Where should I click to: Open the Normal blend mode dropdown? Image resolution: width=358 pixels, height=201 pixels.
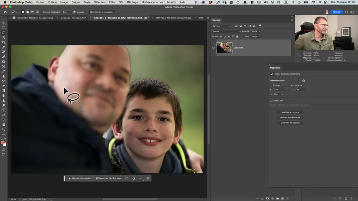tap(226, 31)
